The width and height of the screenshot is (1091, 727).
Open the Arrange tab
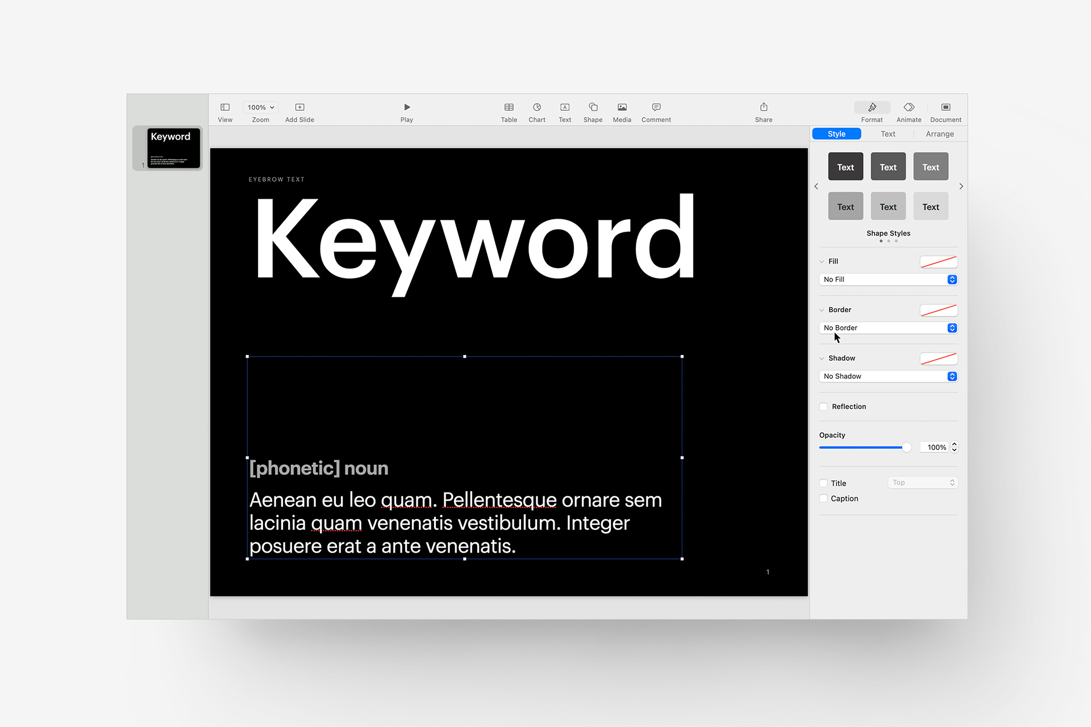939,133
